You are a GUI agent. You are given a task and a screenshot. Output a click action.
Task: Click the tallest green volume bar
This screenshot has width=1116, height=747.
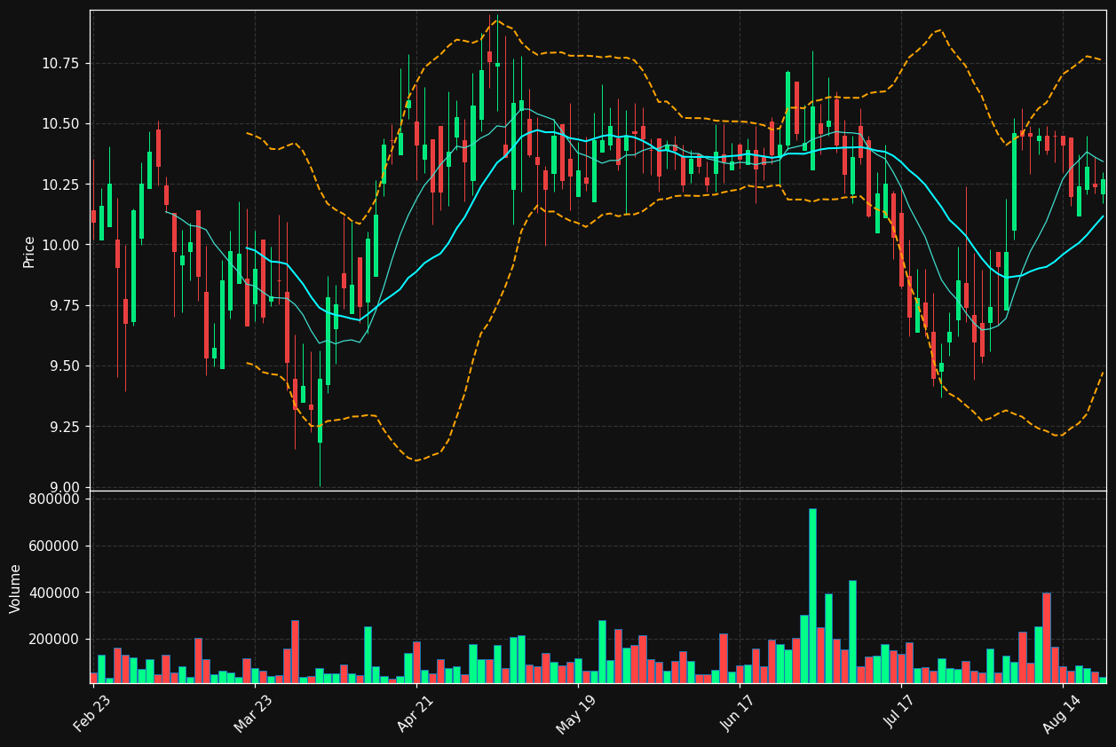click(812, 595)
